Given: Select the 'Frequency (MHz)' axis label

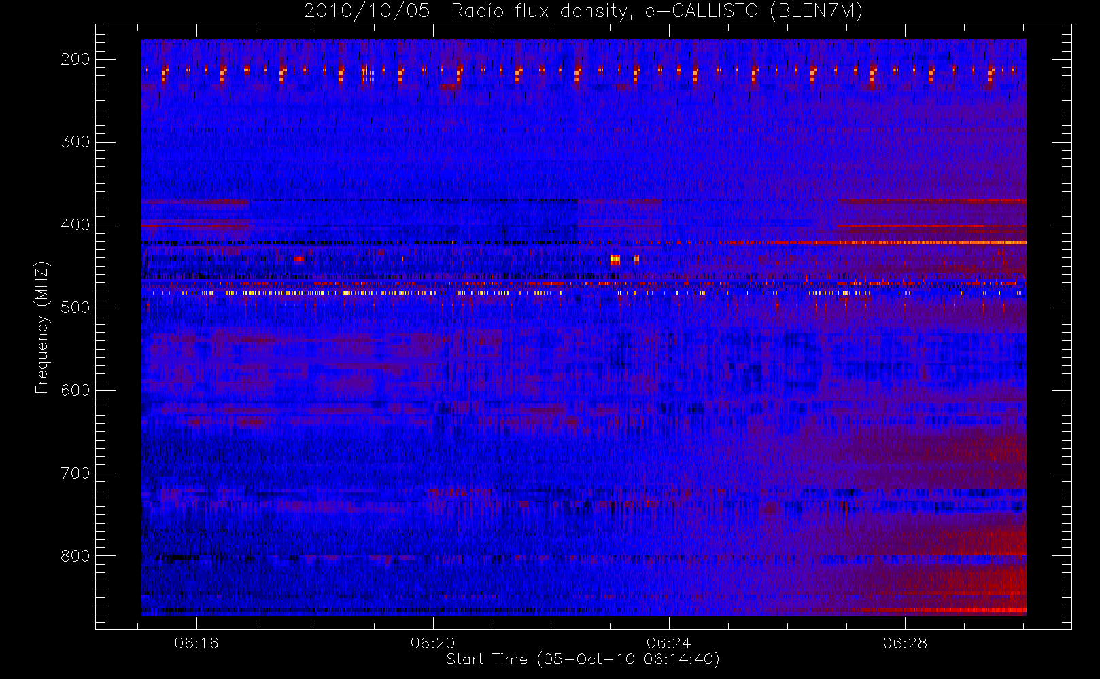Looking at the screenshot, I should (x=42, y=327).
